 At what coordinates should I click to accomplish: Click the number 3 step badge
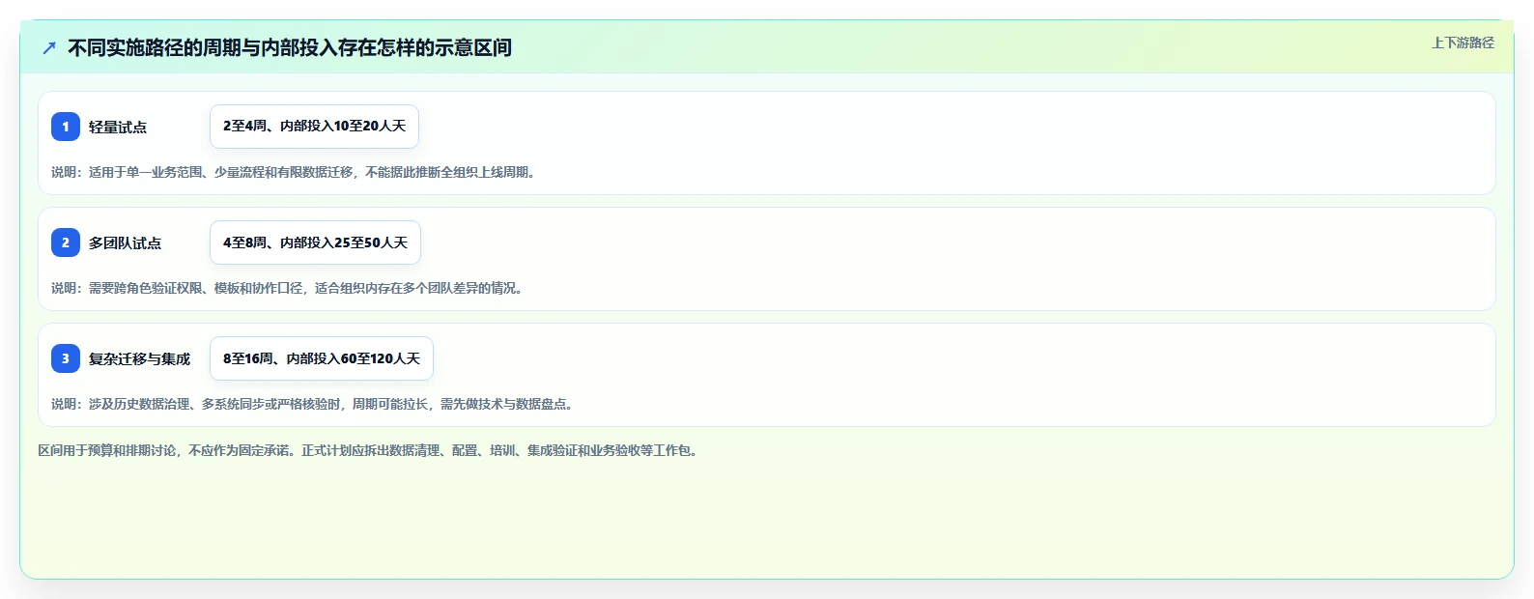pos(66,358)
